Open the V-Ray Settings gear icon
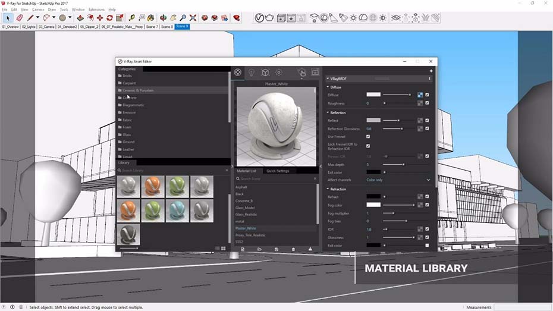 coord(279,72)
